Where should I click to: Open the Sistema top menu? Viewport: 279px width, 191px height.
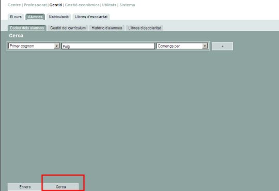click(x=127, y=5)
